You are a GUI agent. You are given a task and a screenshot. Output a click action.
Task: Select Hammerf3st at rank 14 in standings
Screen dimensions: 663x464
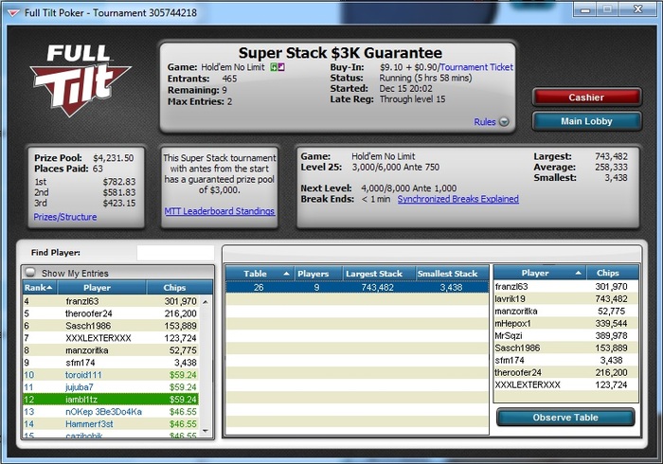point(111,424)
